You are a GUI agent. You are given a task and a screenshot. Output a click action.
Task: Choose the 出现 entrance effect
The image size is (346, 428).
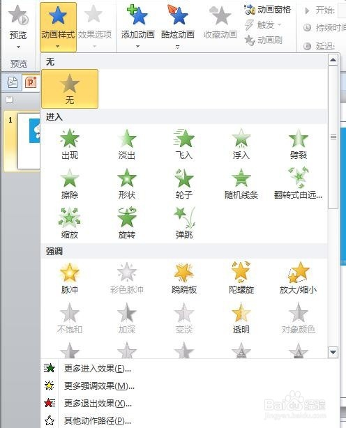click(x=70, y=144)
